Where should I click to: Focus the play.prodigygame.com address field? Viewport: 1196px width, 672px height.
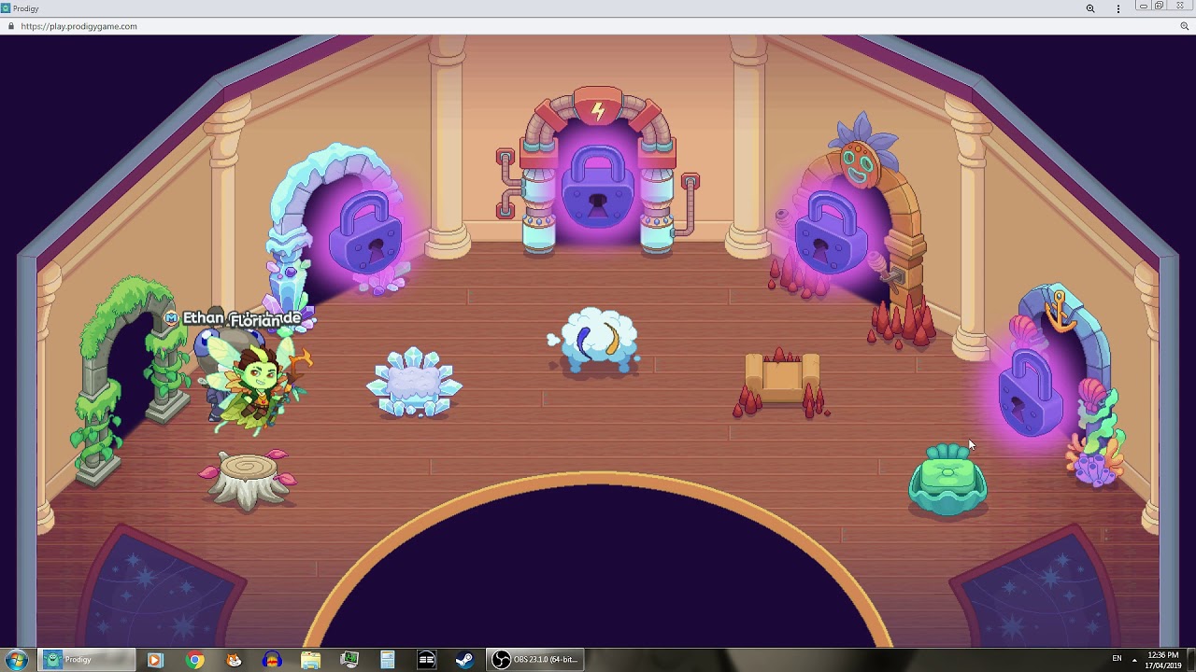pyautogui.click(x=78, y=26)
